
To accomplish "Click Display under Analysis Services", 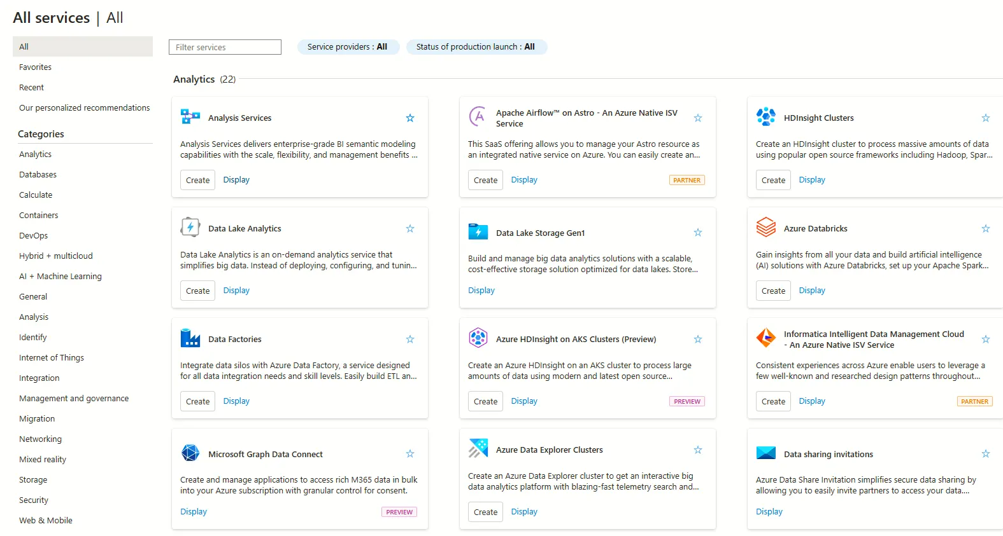I will (x=236, y=180).
